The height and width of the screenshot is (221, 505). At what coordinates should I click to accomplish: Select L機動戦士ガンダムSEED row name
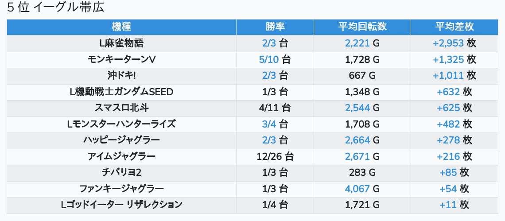coord(121,92)
